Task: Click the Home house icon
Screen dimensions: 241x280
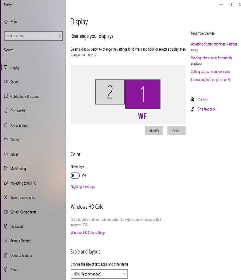Action: (6, 22)
